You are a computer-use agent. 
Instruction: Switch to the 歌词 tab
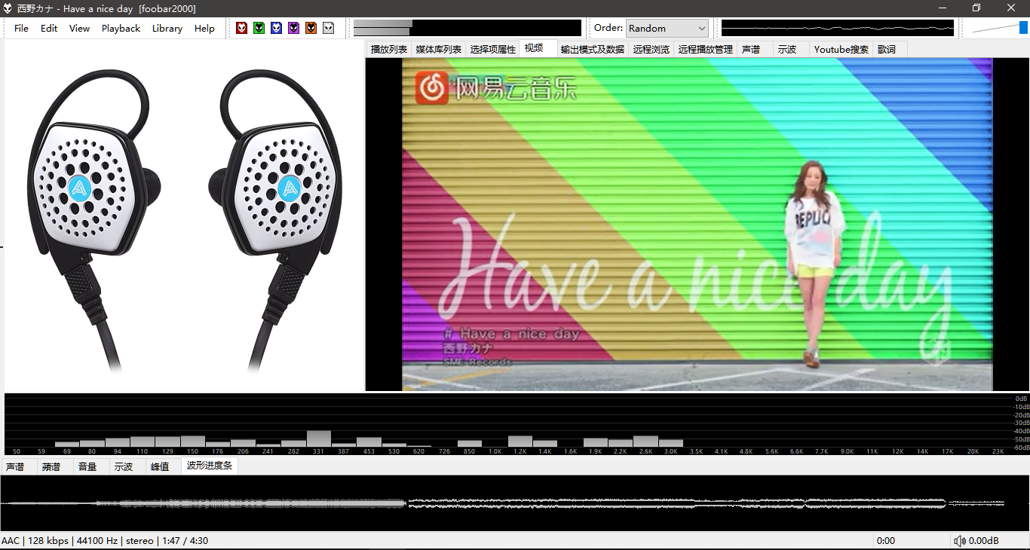click(x=886, y=49)
